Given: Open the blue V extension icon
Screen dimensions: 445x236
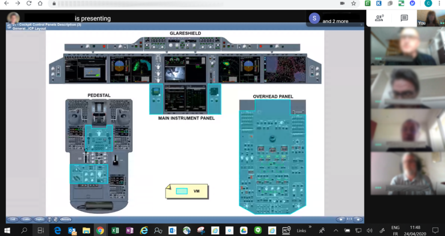Looking at the screenshot, I should coord(412,3).
